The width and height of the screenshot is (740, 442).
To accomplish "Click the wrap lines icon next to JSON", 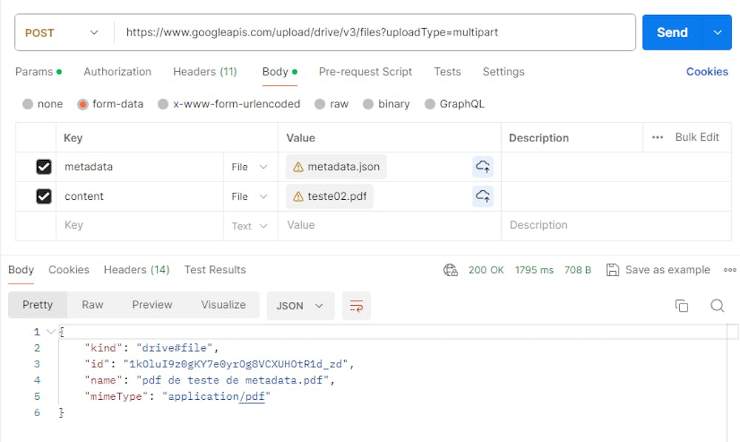I will (356, 305).
